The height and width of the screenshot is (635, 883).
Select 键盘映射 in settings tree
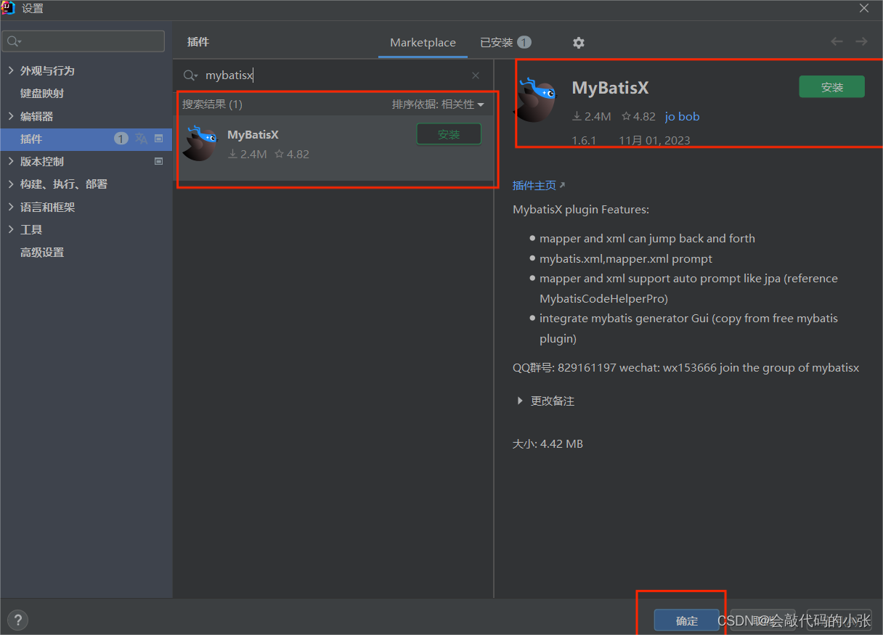click(42, 94)
